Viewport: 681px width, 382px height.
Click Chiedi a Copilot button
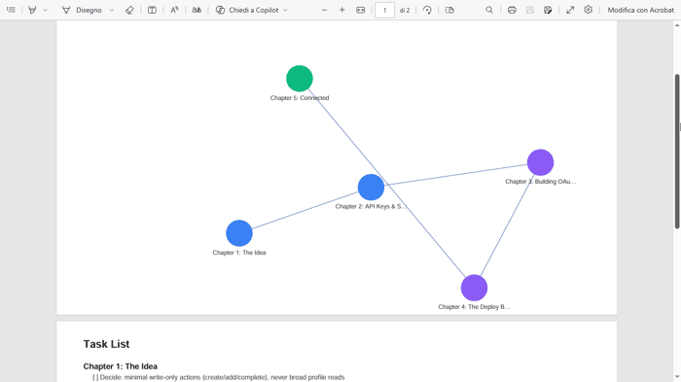coord(247,10)
